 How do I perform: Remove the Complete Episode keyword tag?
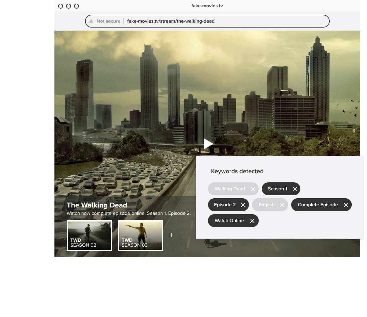346,205
